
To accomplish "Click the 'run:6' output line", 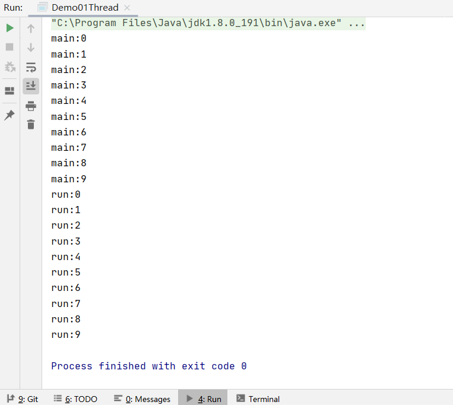I will pos(66,288).
